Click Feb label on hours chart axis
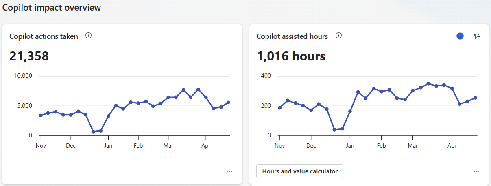 pyautogui.click(x=381, y=145)
